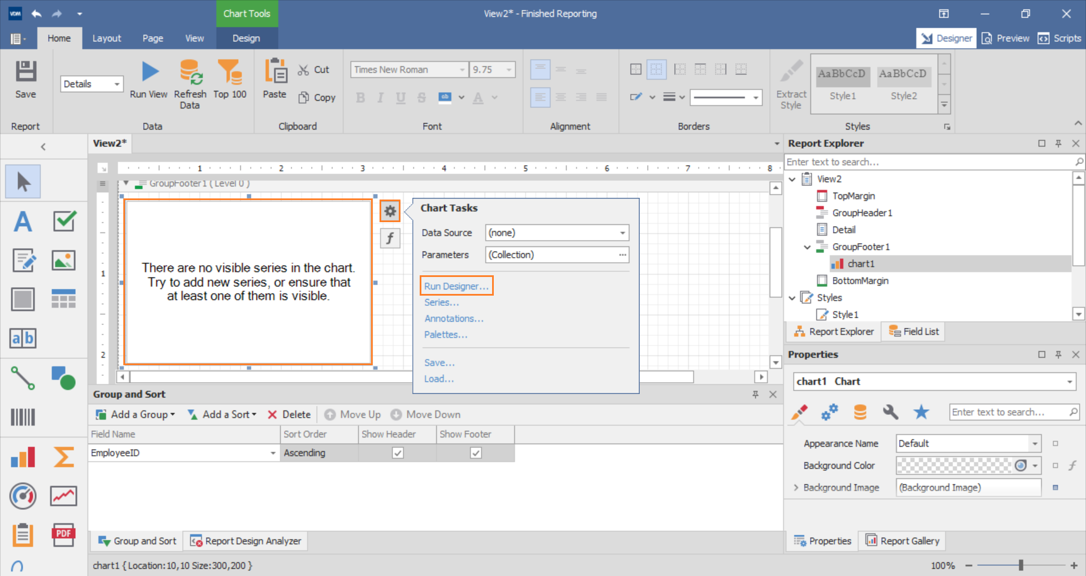Image resolution: width=1086 pixels, height=576 pixels.
Task: Open the Report Design Analyzer tab
Action: pos(245,541)
